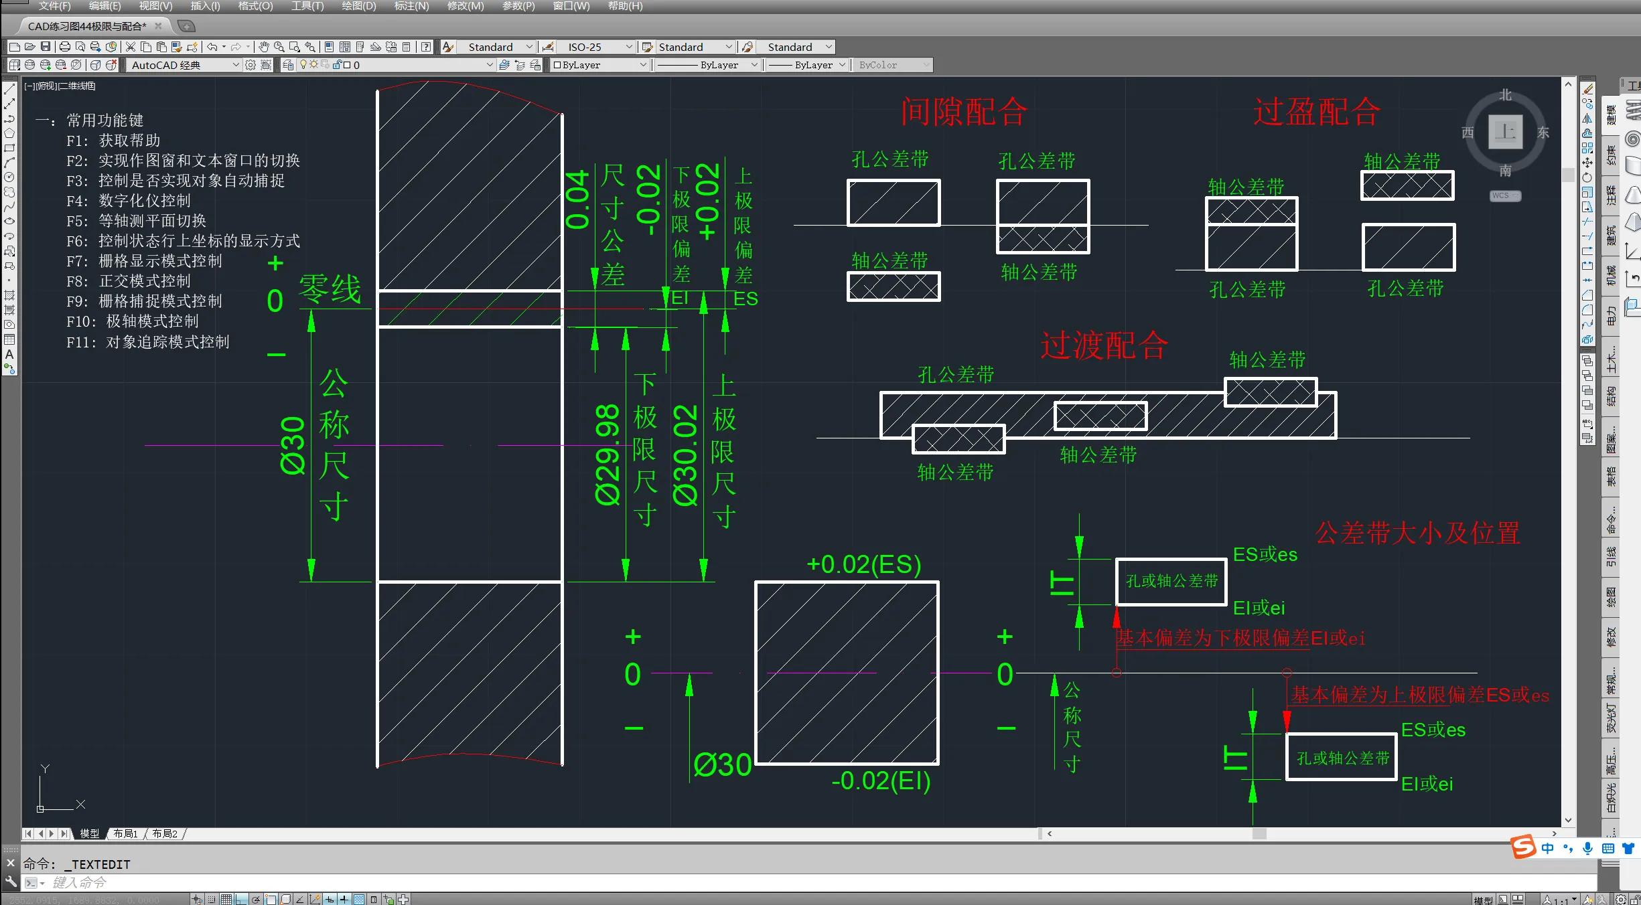Toggle Grid Display in status bar

[226, 899]
